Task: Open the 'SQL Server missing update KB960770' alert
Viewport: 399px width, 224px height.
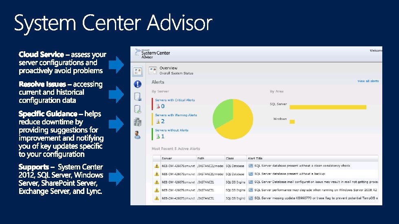Action: 316,198
